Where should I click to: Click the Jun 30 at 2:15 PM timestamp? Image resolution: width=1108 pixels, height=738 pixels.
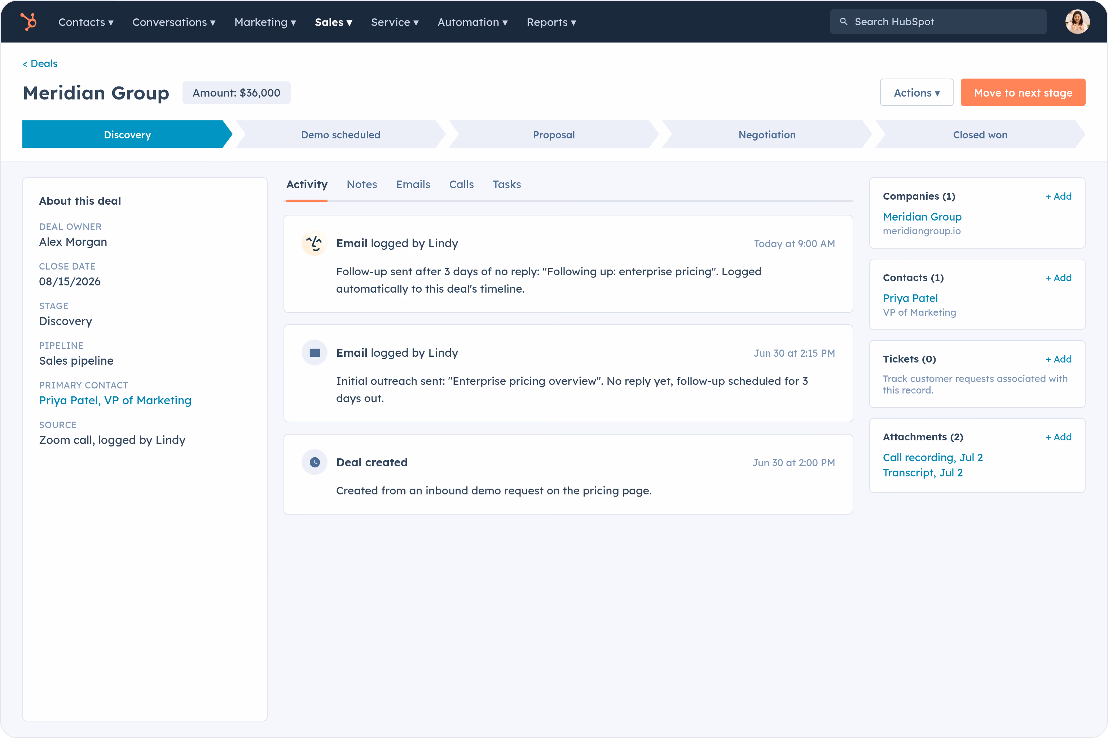tap(794, 354)
